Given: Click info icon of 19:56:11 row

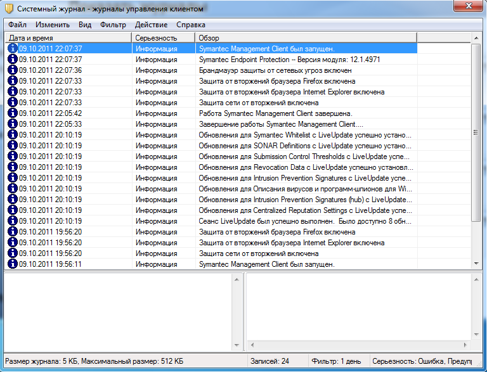Looking at the screenshot, I should click(x=13, y=264).
